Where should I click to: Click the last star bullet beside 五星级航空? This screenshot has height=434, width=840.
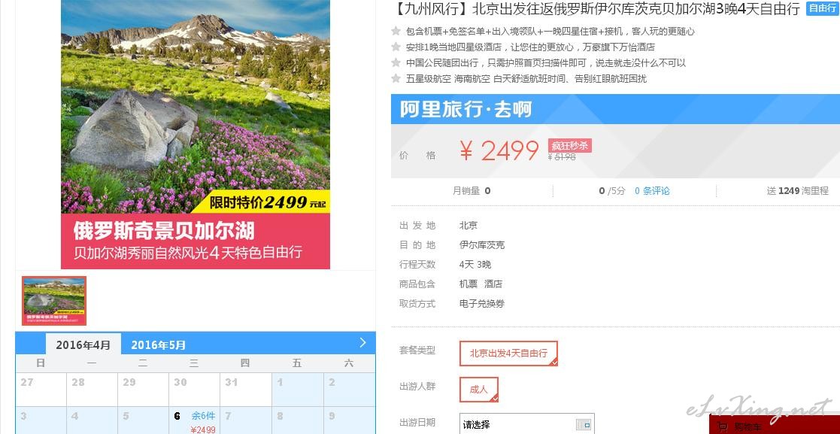396,78
